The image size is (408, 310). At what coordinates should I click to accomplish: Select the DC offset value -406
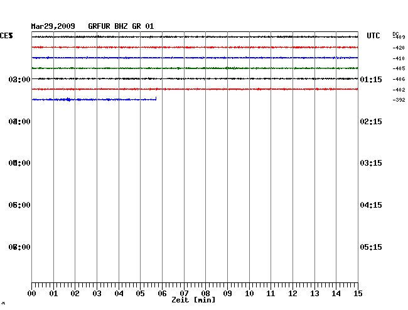[399, 79]
